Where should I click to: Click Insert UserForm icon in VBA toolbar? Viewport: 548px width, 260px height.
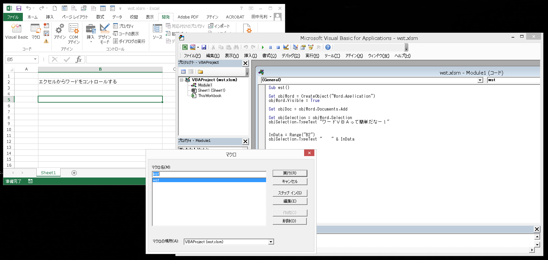pyautogui.click(x=193, y=47)
